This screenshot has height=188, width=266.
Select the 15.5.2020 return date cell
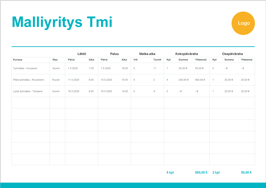(x=106, y=80)
